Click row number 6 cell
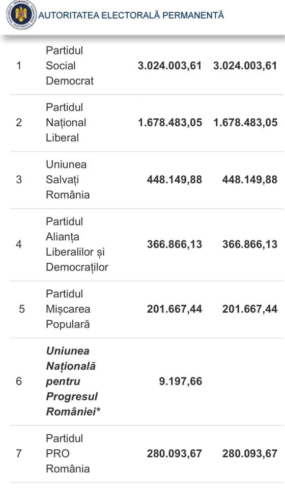The image size is (285, 489). (19, 382)
